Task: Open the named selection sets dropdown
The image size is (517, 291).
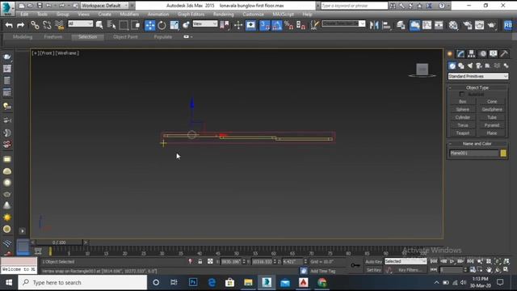Action: point(343,23)
